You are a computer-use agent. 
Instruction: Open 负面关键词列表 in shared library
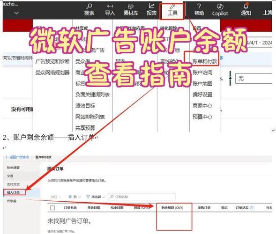tap(93, 95)
